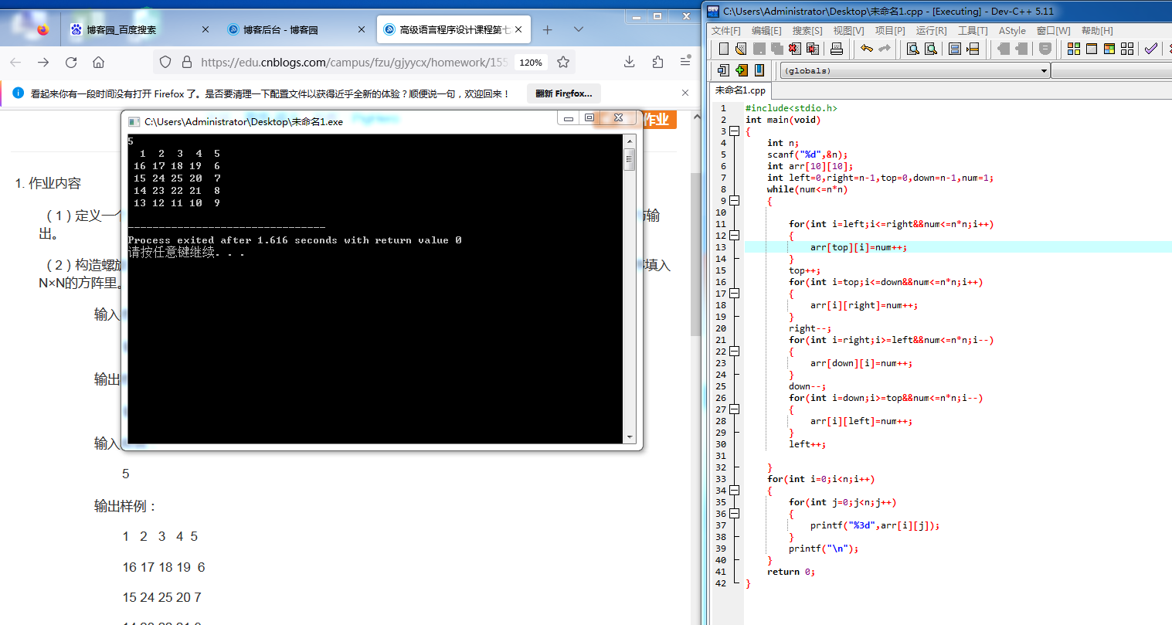Select the 未命名1.cpp editor tab
The height and width of the screenshot is (625, 1172).
(x=739, y=90)
